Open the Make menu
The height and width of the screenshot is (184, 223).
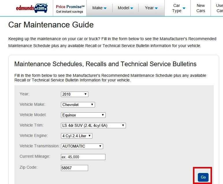click(x=99, y=8)
